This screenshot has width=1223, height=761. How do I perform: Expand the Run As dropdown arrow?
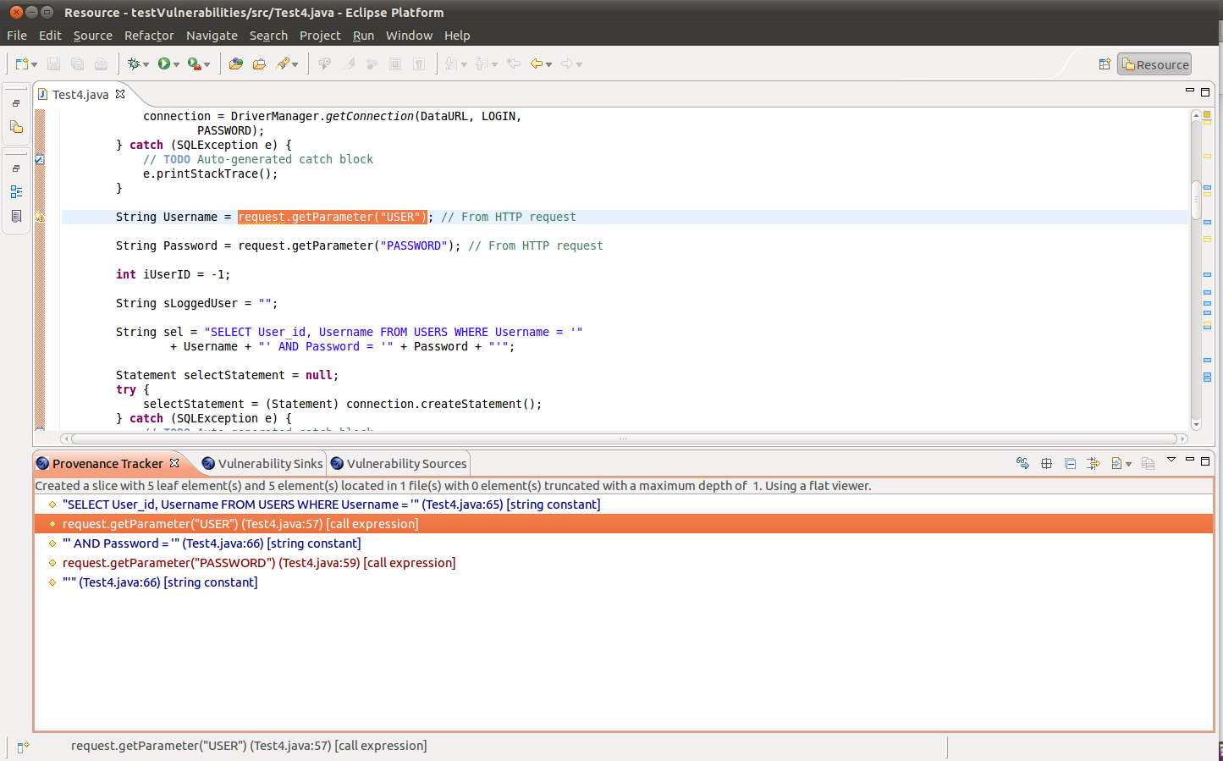pos(176,65)
